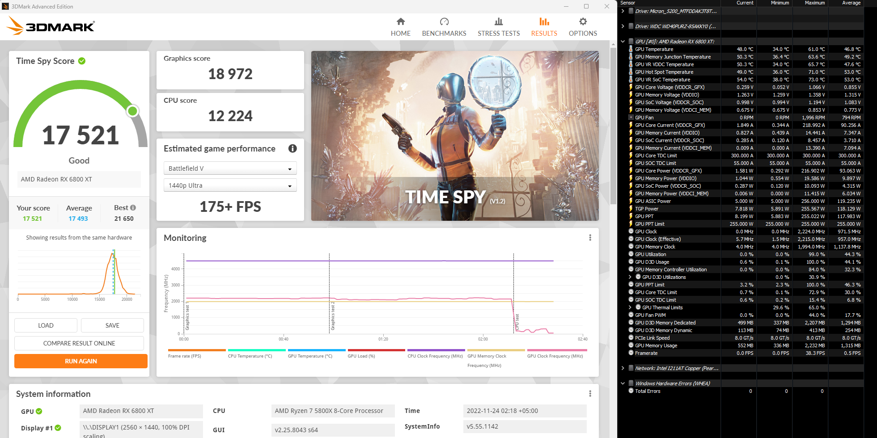Click the CPU test marker on monitoring chart
The width and height of the screenshot is (877, 438).
coord(517,322)
